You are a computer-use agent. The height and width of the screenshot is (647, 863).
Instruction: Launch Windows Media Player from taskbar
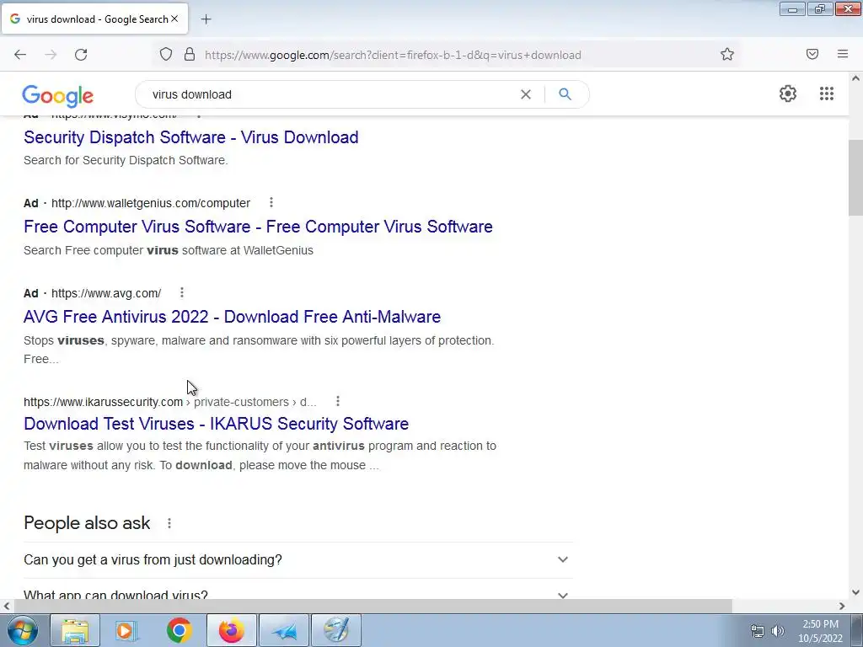pyautogui.click(x=126, y=630)
